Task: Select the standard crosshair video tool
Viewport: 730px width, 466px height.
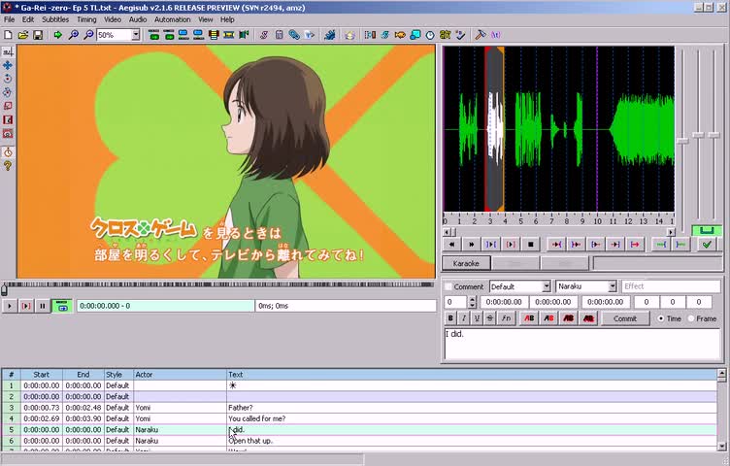Action: [x=8, y=51]
